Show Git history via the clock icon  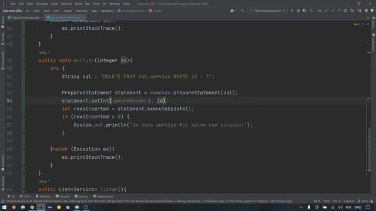pos(345,11)
